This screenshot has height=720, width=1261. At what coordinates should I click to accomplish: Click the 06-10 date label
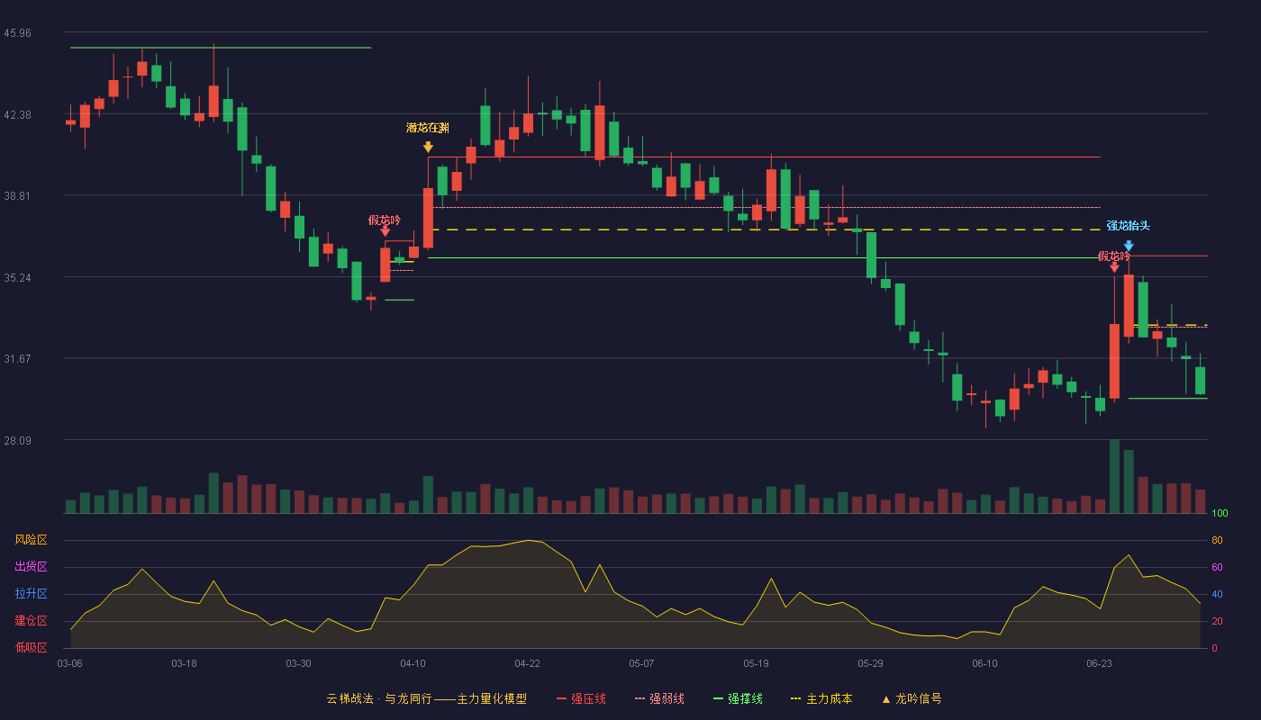click(984, 663)
